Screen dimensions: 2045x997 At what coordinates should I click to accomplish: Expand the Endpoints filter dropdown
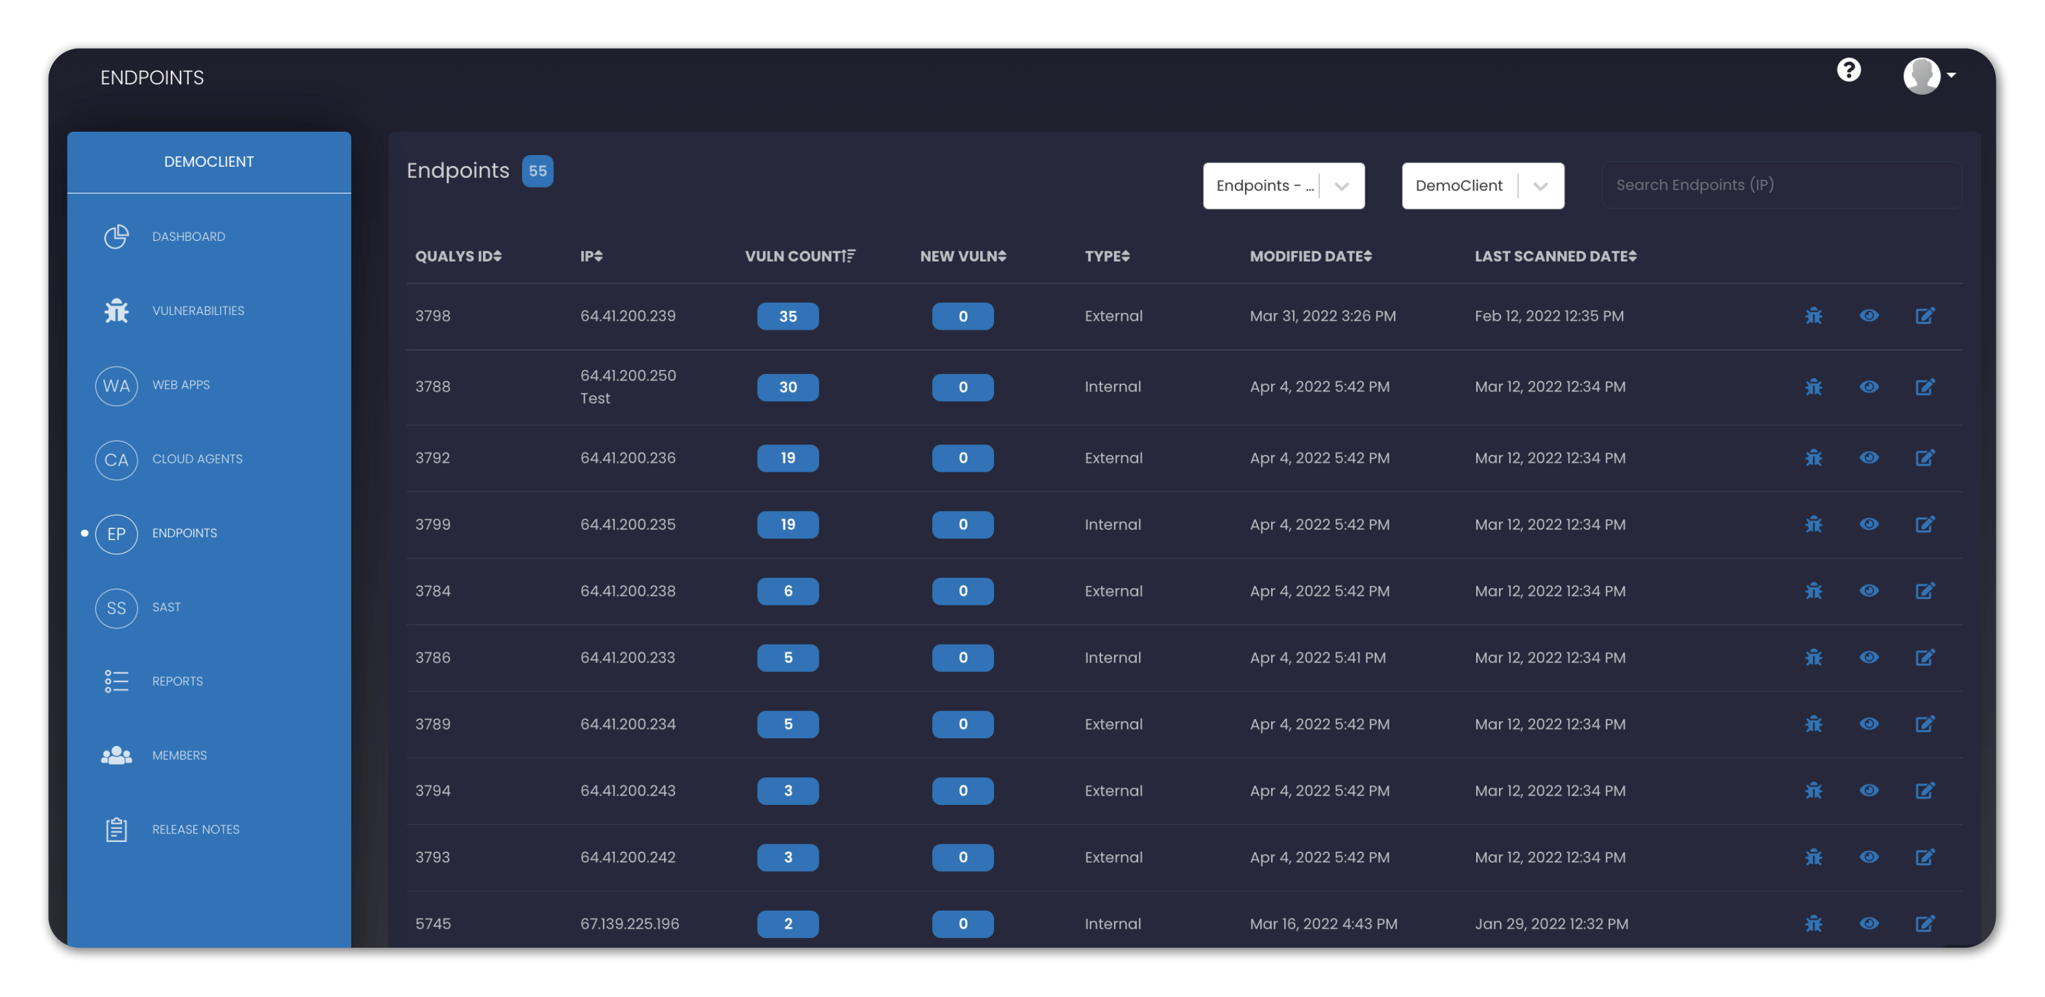pyautogui.click(x=1343, y=185)
